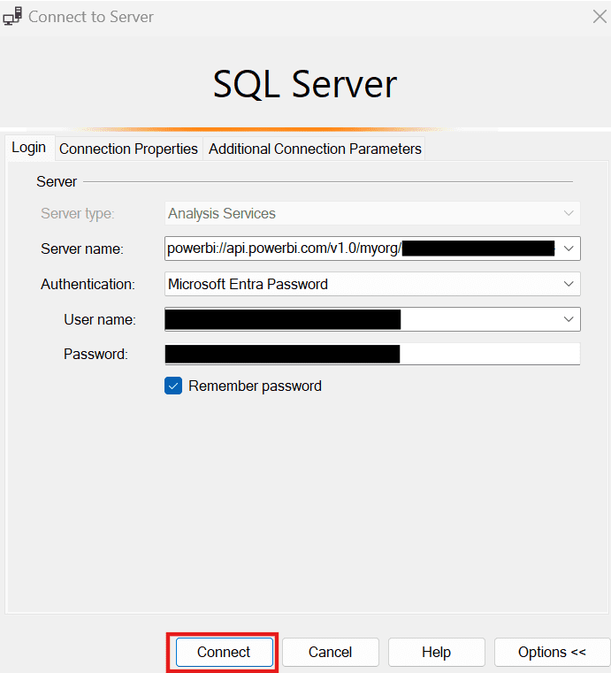The image size is (611, 673).
Task: Cancel the server connection dialog
Action: 330,652
